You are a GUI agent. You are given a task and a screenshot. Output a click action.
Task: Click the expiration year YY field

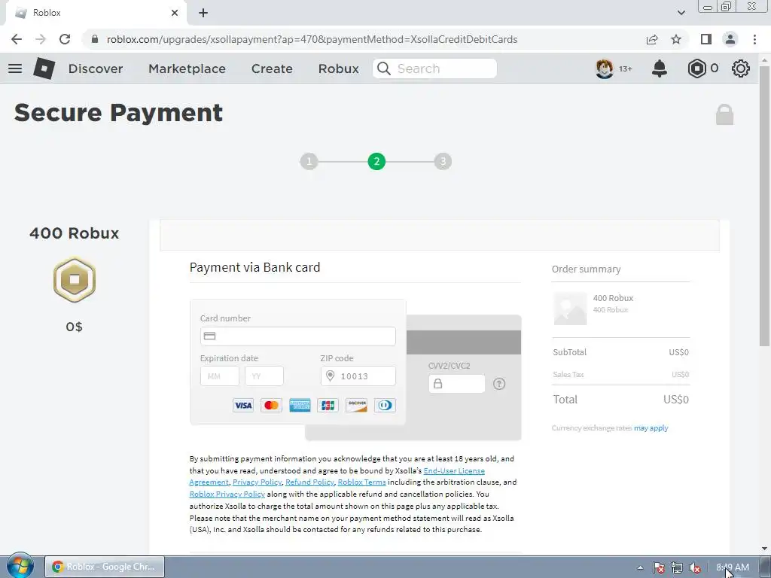[264, 376]
